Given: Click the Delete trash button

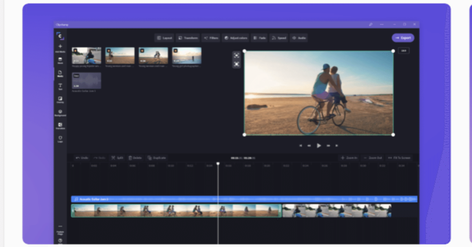Looking at the screenshot, I should coord(135,158).
